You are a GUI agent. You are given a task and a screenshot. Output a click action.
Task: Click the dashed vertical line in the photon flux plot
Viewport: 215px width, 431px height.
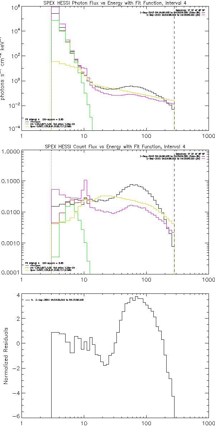[x=174, y=69]
